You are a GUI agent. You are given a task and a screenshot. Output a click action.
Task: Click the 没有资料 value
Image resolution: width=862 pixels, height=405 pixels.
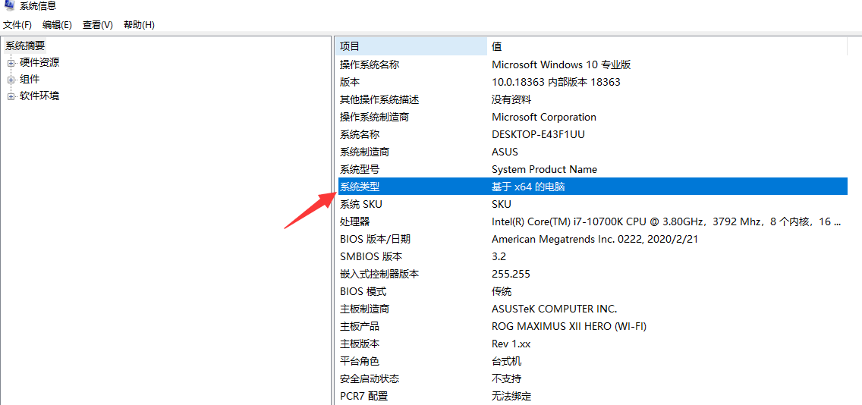511,99
